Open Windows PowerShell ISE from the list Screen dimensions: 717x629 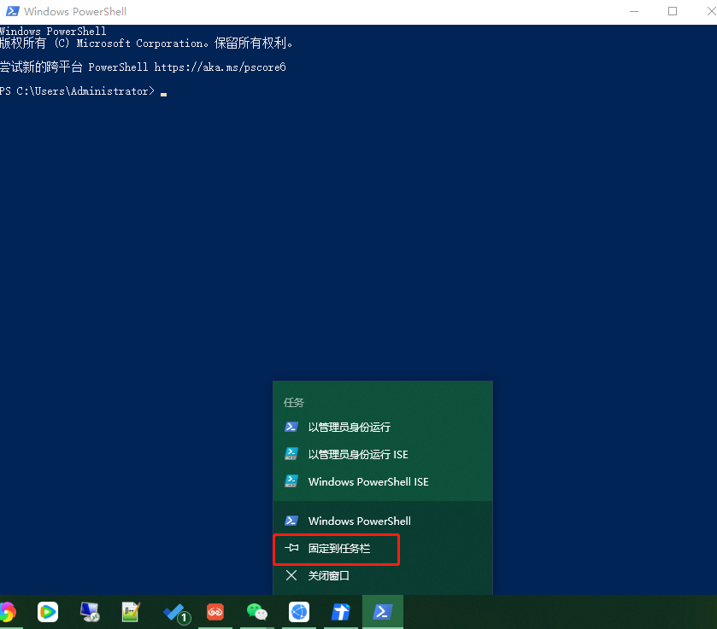pos(367,481)
